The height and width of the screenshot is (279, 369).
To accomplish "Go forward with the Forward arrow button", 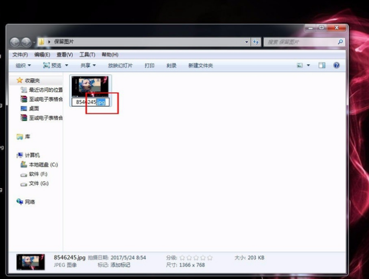I will [x=26, y=42].
